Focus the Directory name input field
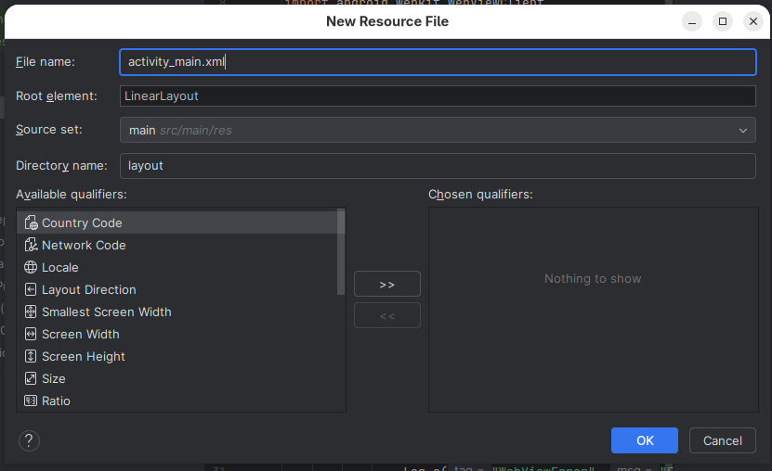The width and height of the screenshot is (772, 471). [438, 166]
